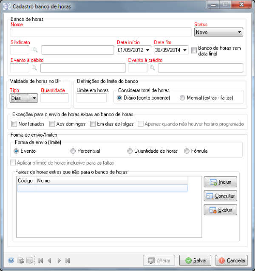The height and width of the screenshot is (271, 255).
Task: Click the Incluir button
Action: (220, 182)
